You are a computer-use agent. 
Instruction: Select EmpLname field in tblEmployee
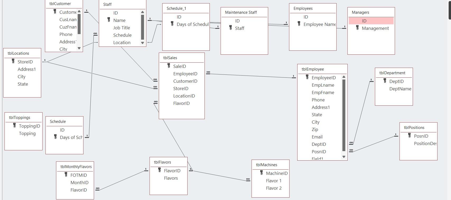(x=323, y=85)
